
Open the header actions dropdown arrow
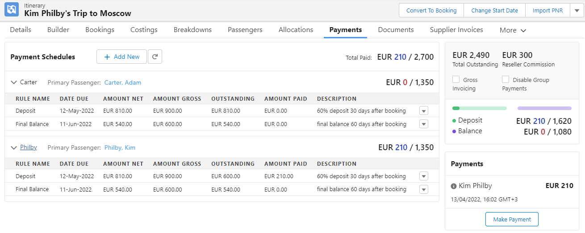coord(577,10)
